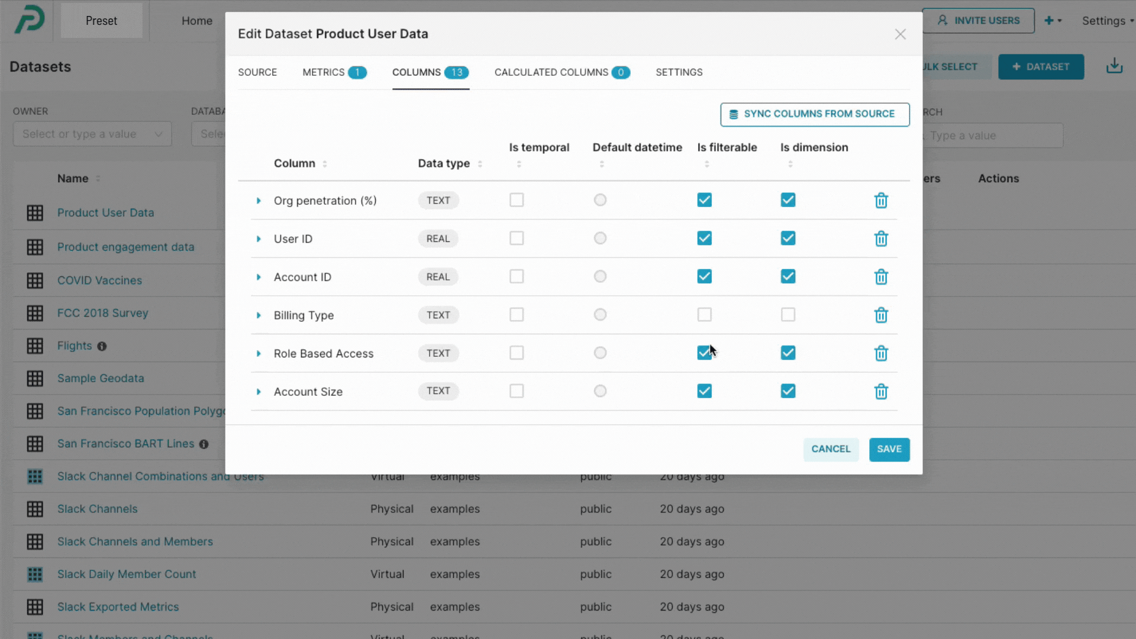
Task: Expand the Role Based Access column details
Action: point(259,353)
